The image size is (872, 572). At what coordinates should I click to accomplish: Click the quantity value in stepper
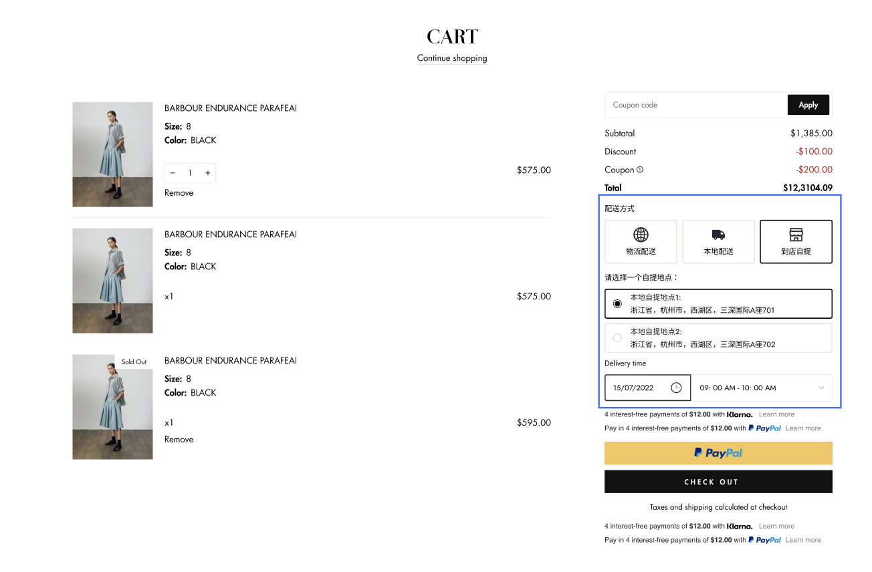190,173
